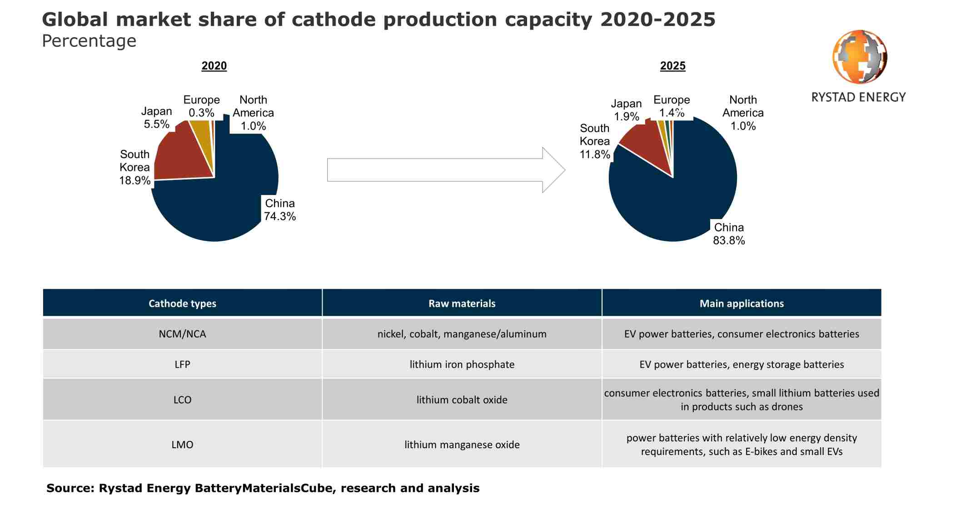Click the 2020 chart heading
966x510 pixels.
(214, 66)
